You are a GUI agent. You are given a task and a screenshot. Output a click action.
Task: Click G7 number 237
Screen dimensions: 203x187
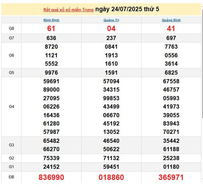(x=111, y=38)
